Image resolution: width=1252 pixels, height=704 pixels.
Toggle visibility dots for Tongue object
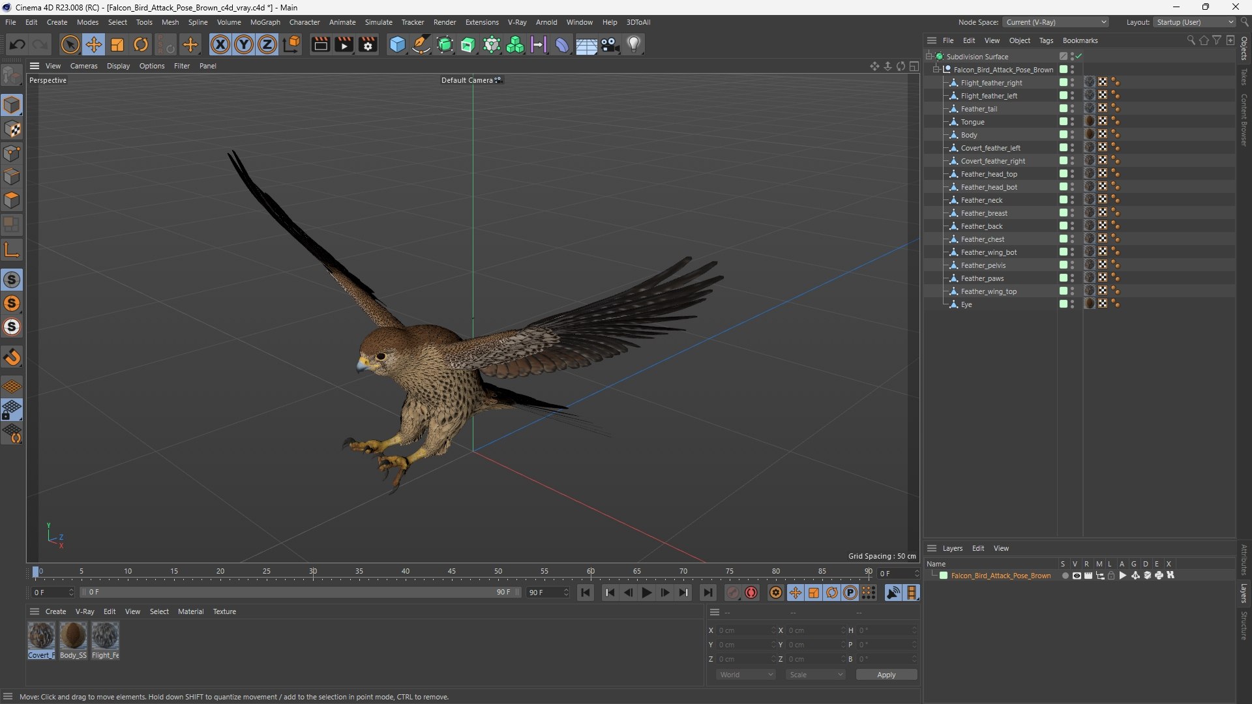1073,122
